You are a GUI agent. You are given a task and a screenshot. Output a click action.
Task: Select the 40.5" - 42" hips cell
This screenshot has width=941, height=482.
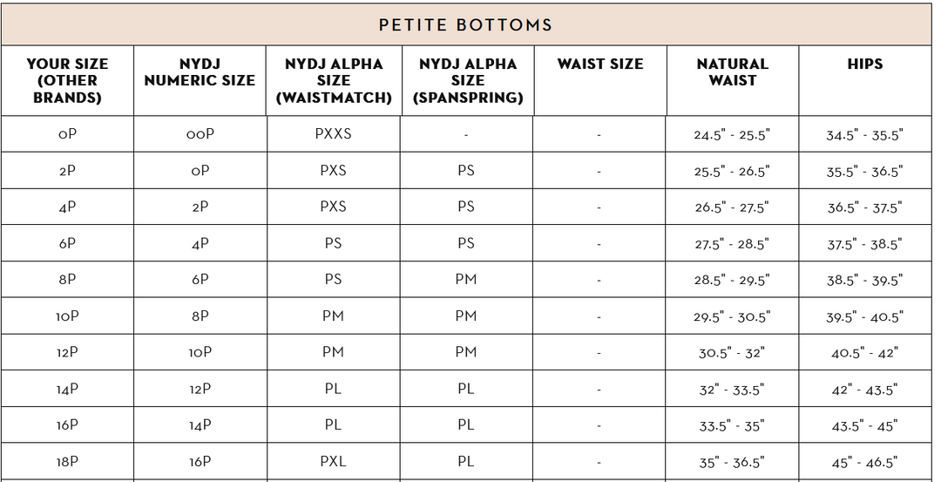click(x=864, y=353)
